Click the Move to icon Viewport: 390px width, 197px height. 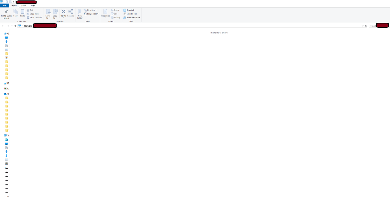[x=48, y=12]
